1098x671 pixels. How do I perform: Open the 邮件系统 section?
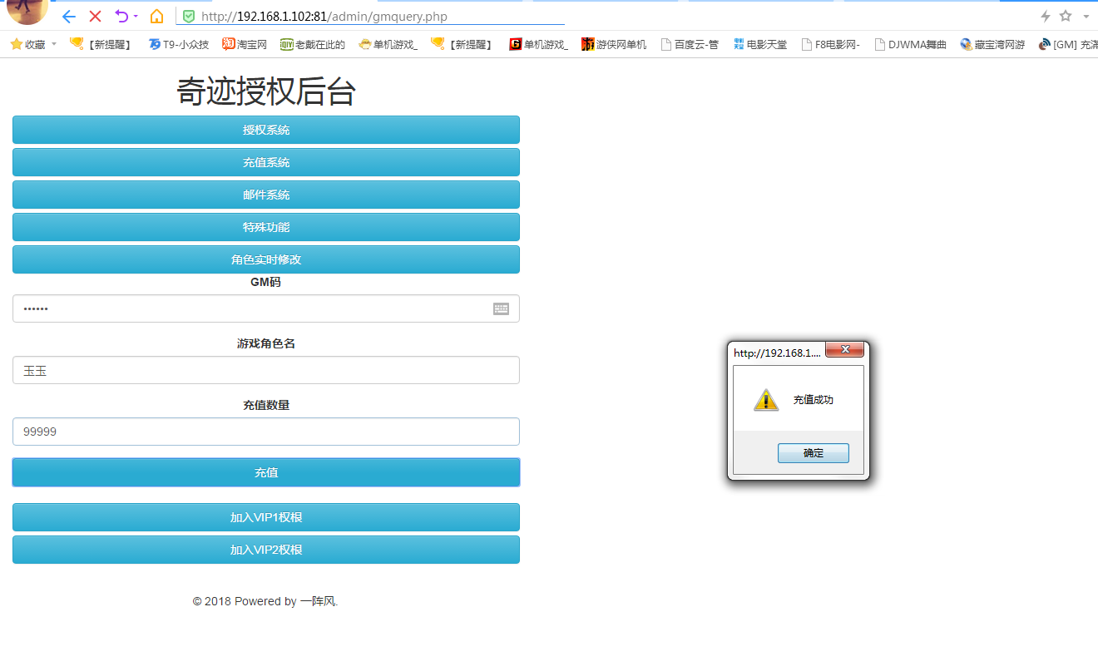click(266, 195)
